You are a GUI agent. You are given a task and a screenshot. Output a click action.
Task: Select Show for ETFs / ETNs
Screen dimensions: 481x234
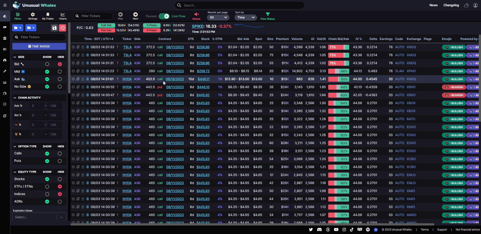pyautogui.click(x=47, y=187)
